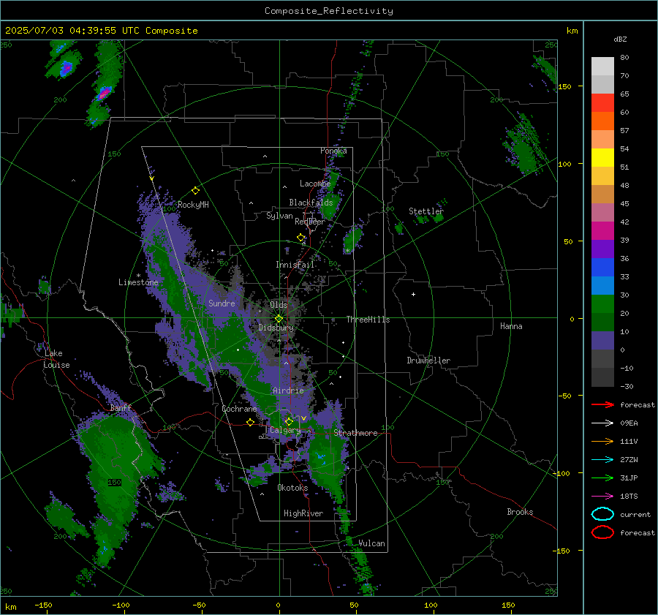Click the ThreeHills town label
Screen dimensions: 658x615
pyautogui.click(x=368, y=320)
